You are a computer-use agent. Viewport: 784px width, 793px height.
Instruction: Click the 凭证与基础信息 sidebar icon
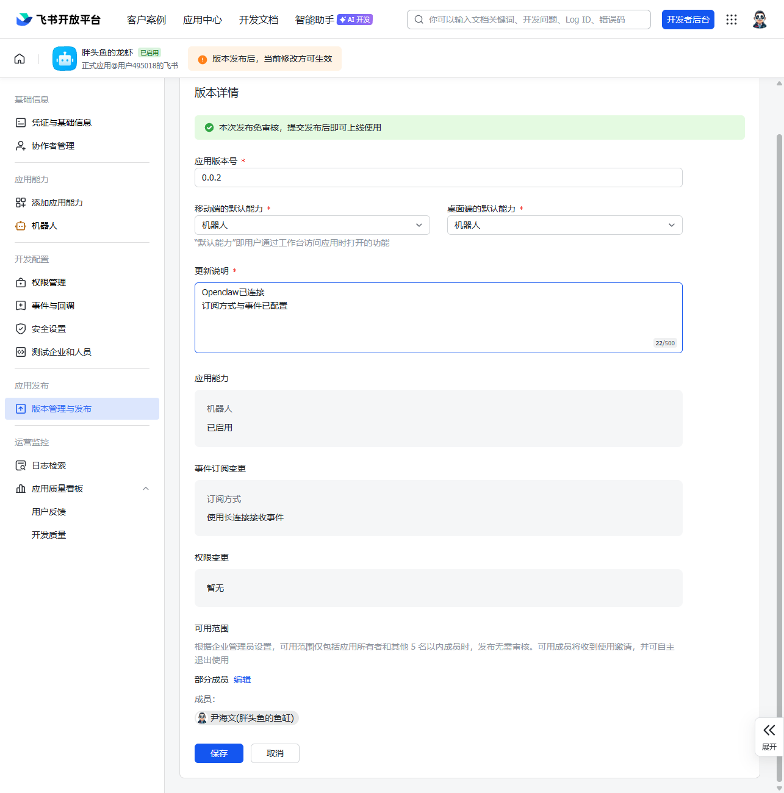(x=21, y=123)
